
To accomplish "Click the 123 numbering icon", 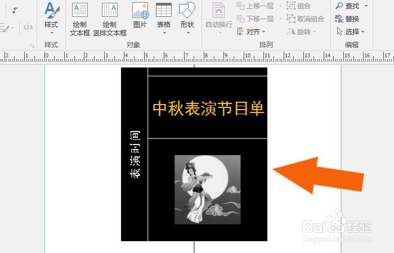I will point(28,27).
